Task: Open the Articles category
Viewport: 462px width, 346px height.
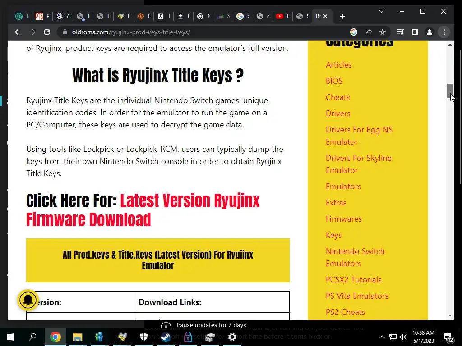Action: pyautogui.click(x=338, y=65)
